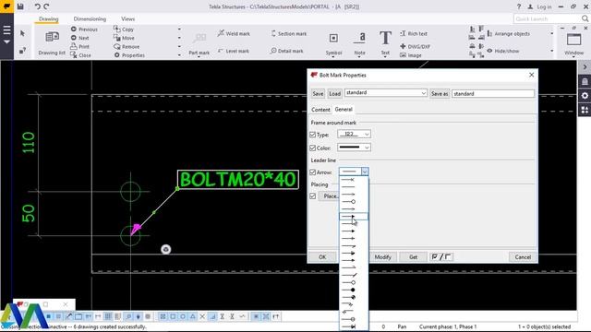Expand Hide/show dropdown arrow
591x332 pixels.
552,51
